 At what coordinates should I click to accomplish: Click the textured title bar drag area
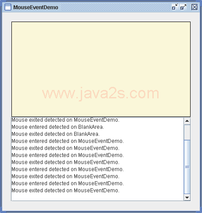click(115, 7)
